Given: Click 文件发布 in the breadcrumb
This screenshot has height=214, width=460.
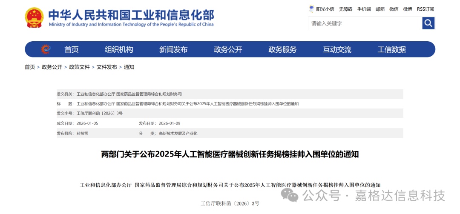Looking at the screenshot, I should (107, 67).
